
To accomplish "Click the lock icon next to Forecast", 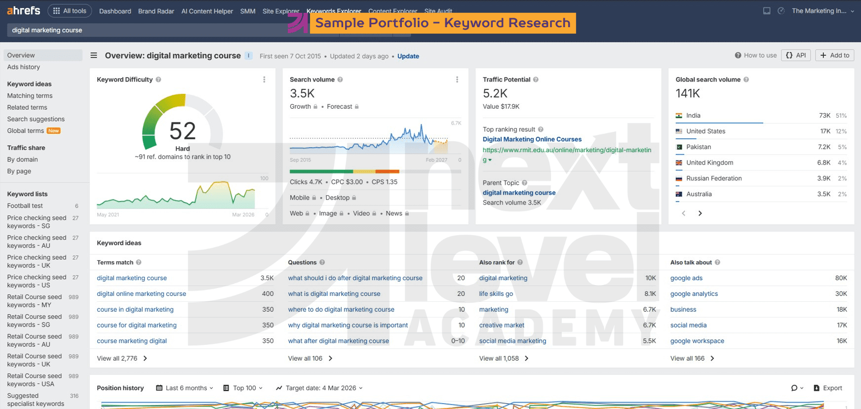I will click(356, 107).
